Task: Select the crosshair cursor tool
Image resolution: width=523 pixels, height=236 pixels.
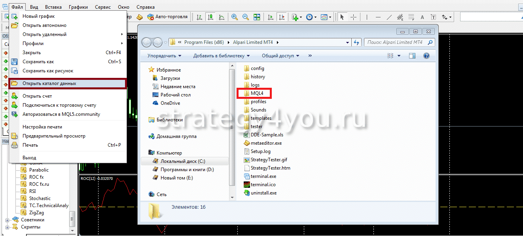Action: [353, 17]
